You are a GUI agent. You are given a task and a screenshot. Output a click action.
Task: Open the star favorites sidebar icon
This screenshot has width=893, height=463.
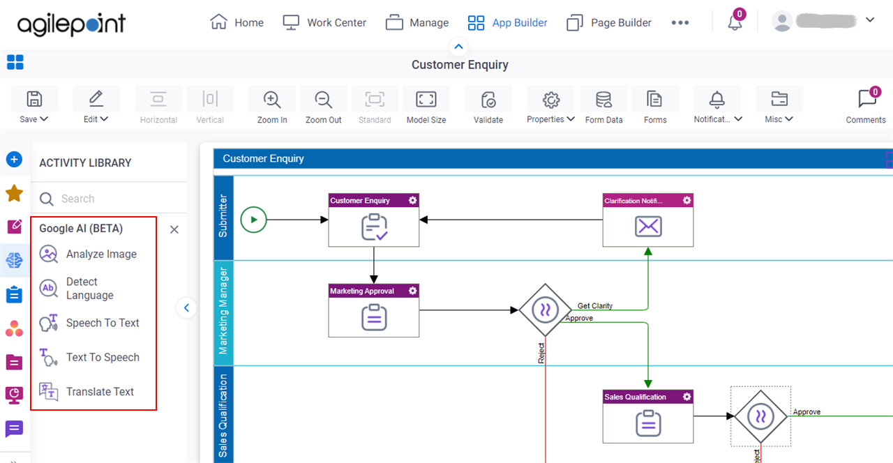coord(14,193)
